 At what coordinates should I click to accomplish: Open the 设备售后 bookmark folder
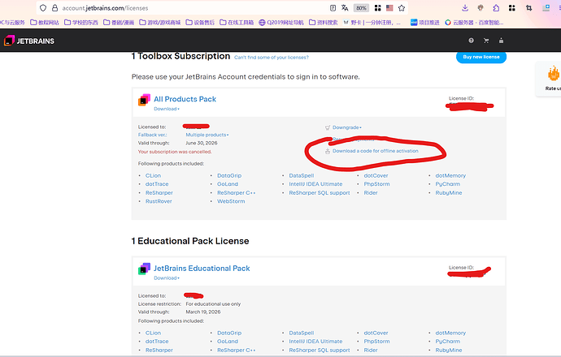click(200, 23)
